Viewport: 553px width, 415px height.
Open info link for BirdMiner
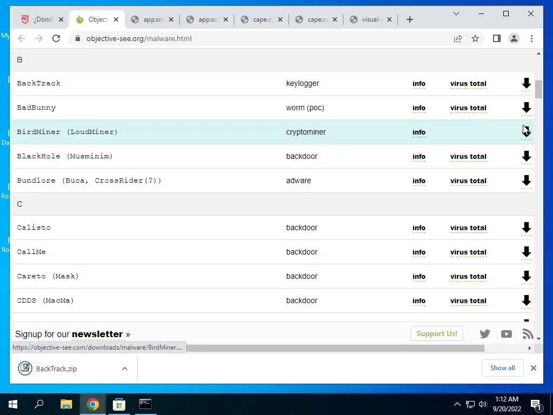419,132
